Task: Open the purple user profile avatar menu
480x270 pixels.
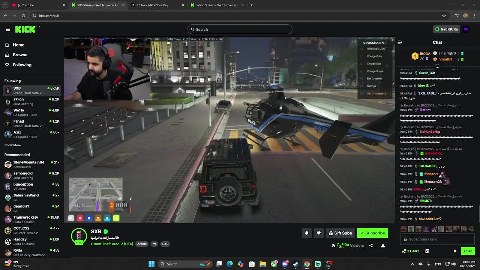Action: tap(466, 29)
